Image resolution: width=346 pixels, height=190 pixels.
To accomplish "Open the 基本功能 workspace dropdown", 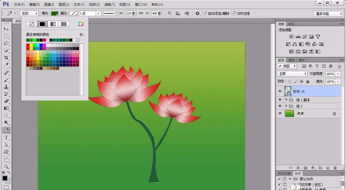I will tap(328, 14).
